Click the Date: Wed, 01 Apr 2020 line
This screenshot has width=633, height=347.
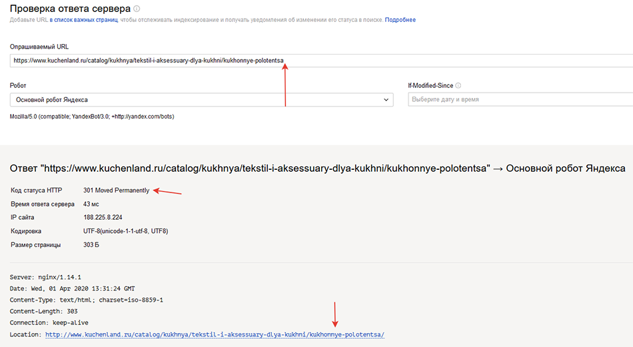pos(72,288)
